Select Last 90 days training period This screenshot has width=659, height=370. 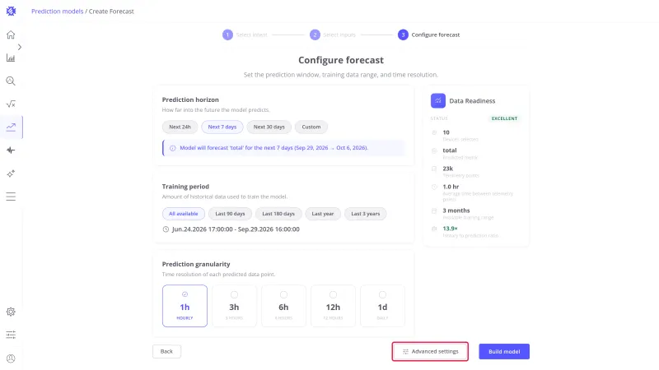(230, 214)
